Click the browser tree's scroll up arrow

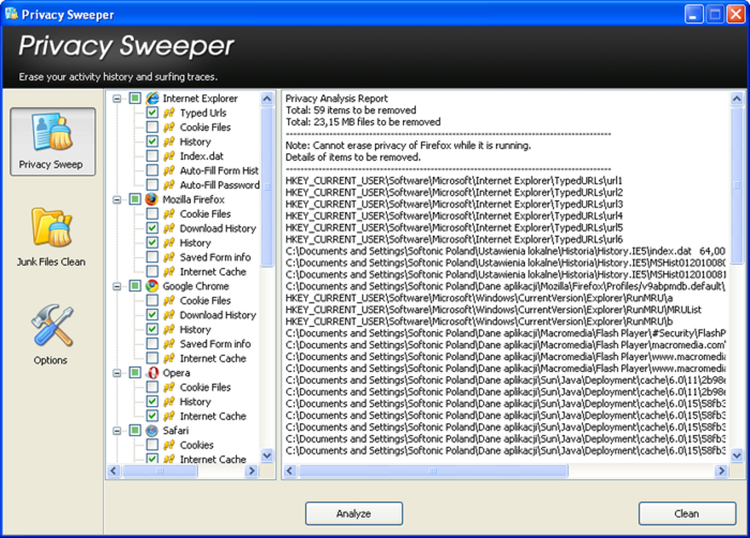click(x=267, y=99)
